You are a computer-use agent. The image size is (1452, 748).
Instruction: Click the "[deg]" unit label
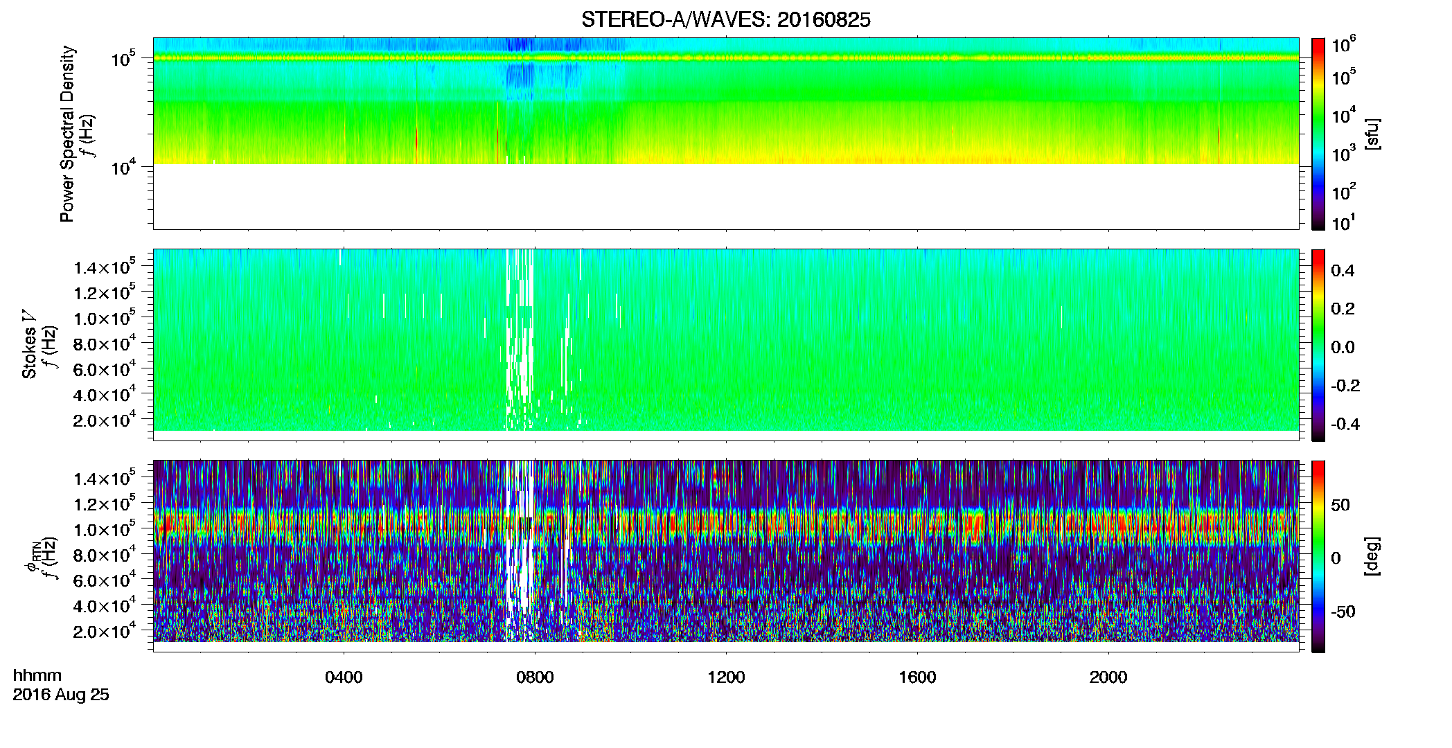pos(1372,556)
